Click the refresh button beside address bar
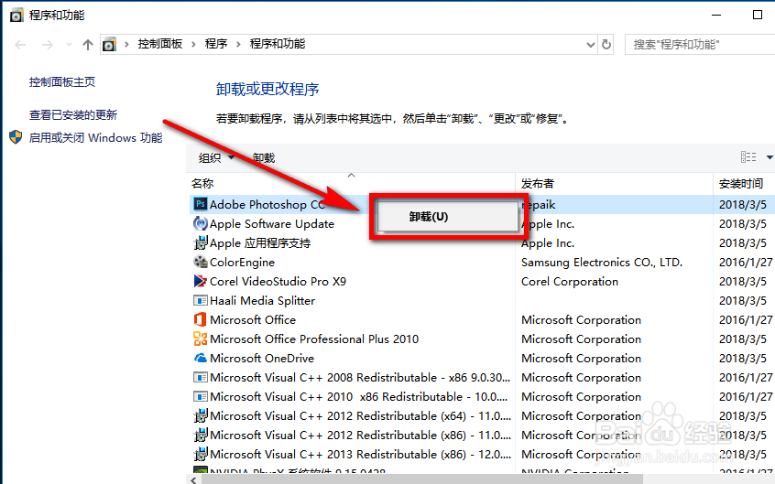The image size is (775, 484). (606, 45)
